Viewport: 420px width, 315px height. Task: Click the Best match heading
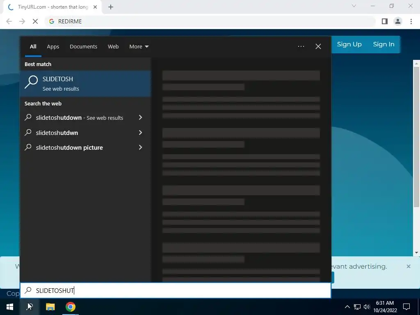pyautogui.click(x=38, y=64)
